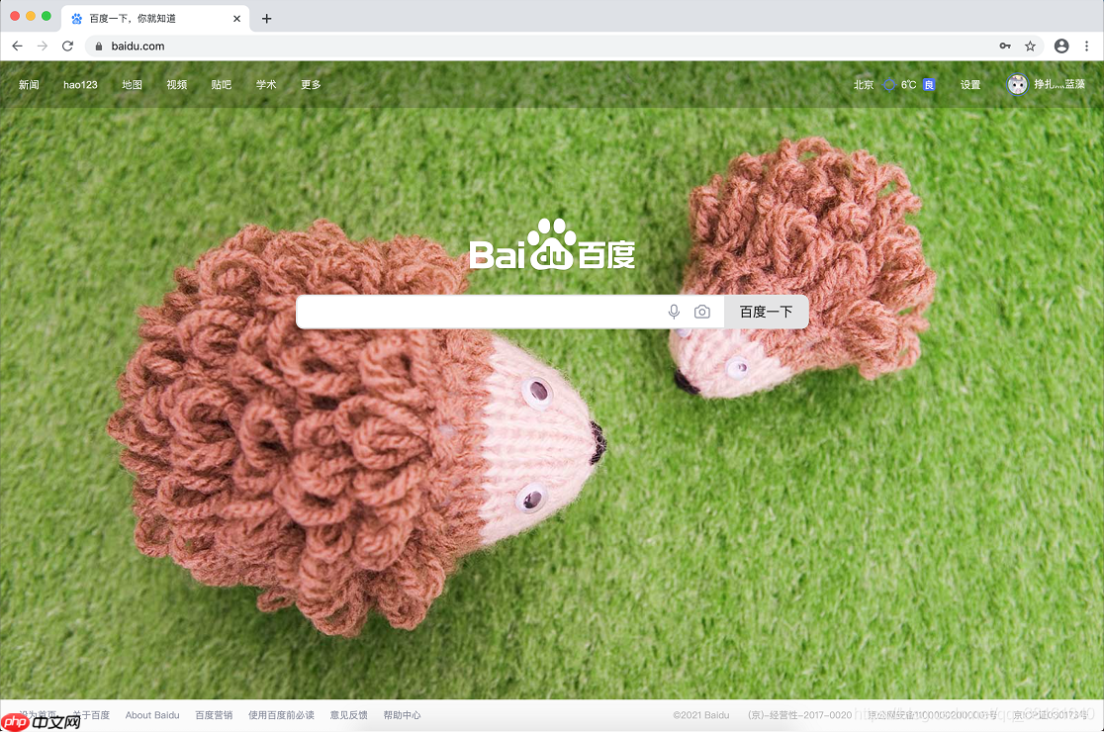Click ©2021 Baidu footer text
The height and width of the screenshot is (732, 1104).
(x=701, y=715)
